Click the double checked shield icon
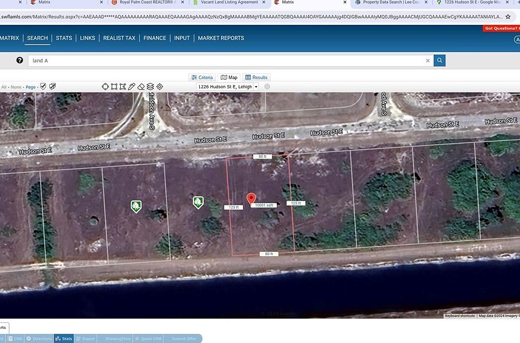The height and width of the screenshot is (343, 520). pos(53,87)
